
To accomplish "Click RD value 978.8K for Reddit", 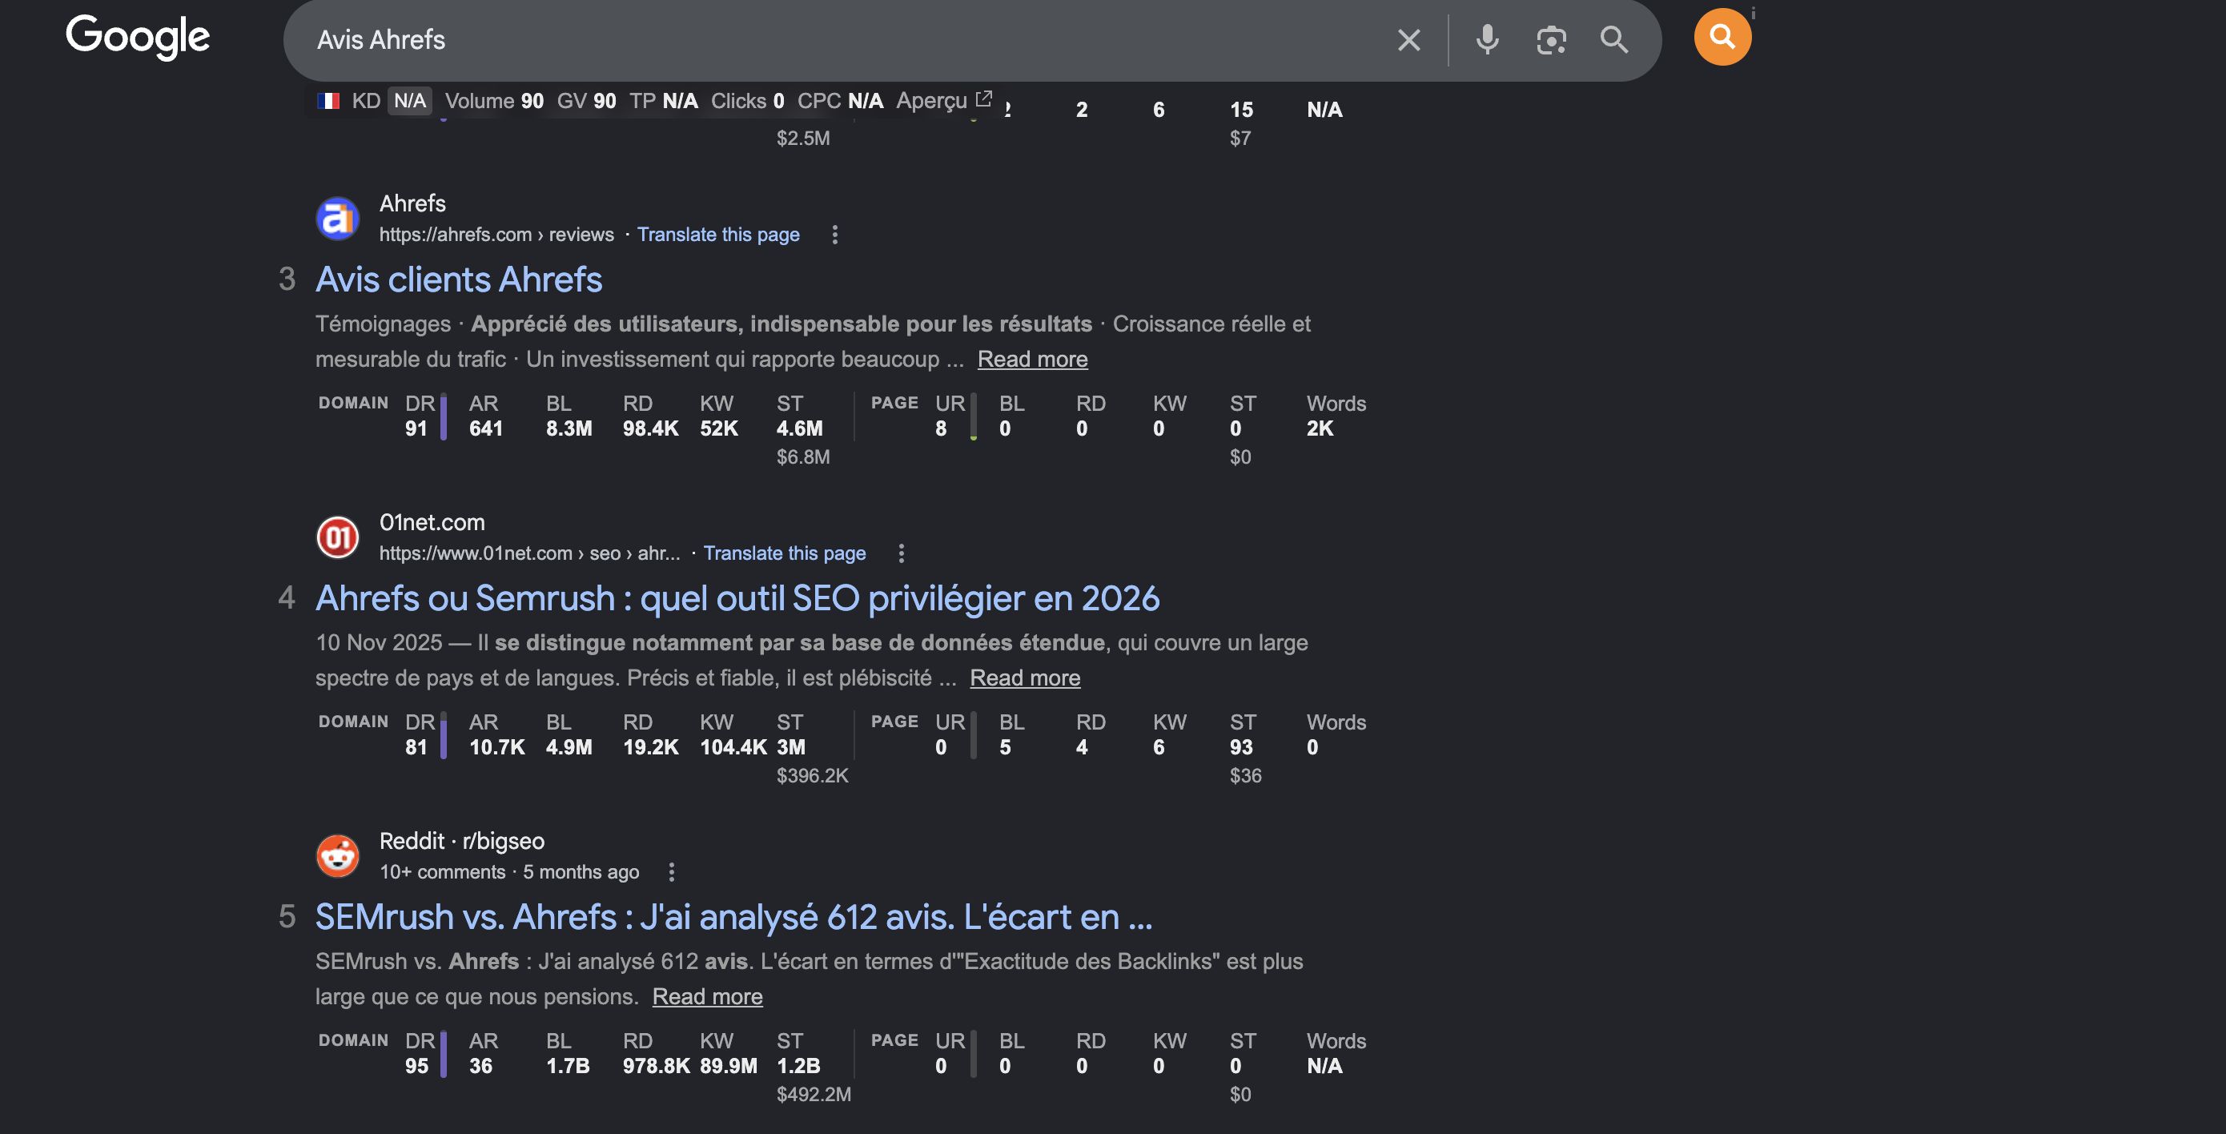I will tap(656, 1067).
